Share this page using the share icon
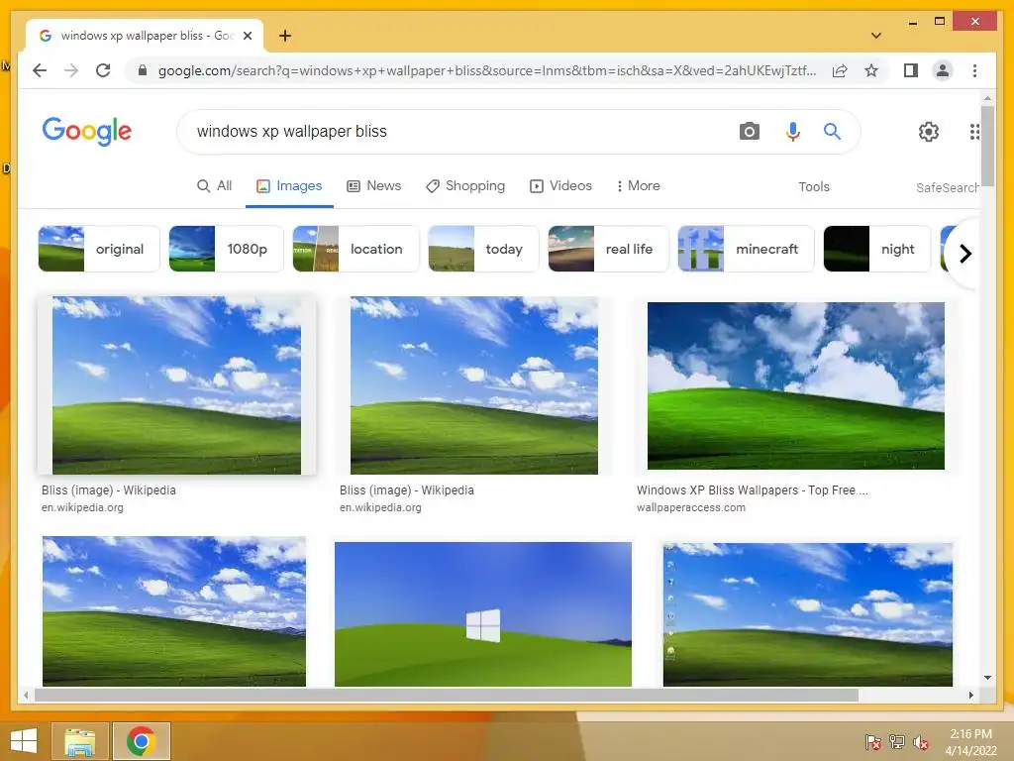 840,70
